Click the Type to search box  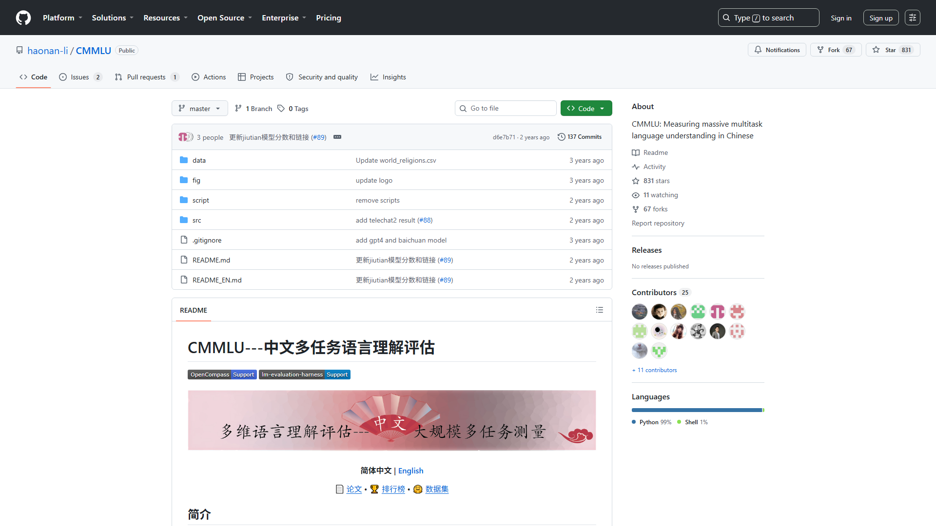click(x=769, y=18)
